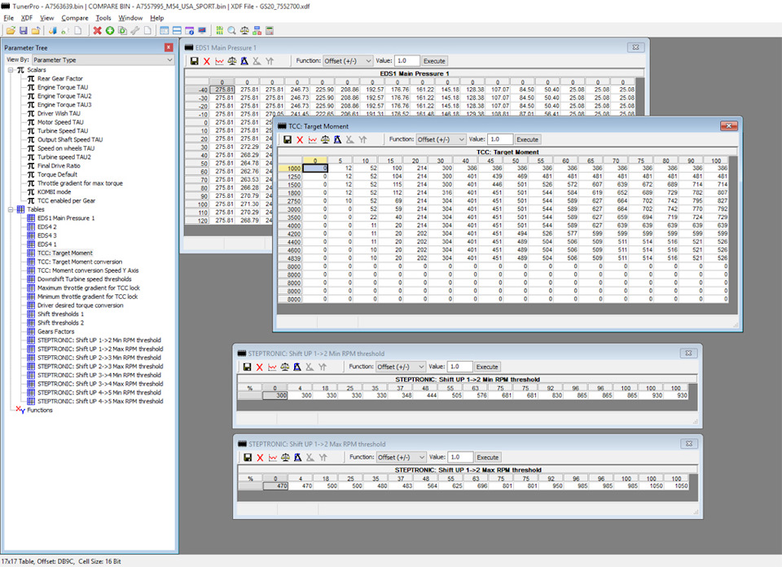
Task: Click the green plus add icon
Action: tap(110, 31)
